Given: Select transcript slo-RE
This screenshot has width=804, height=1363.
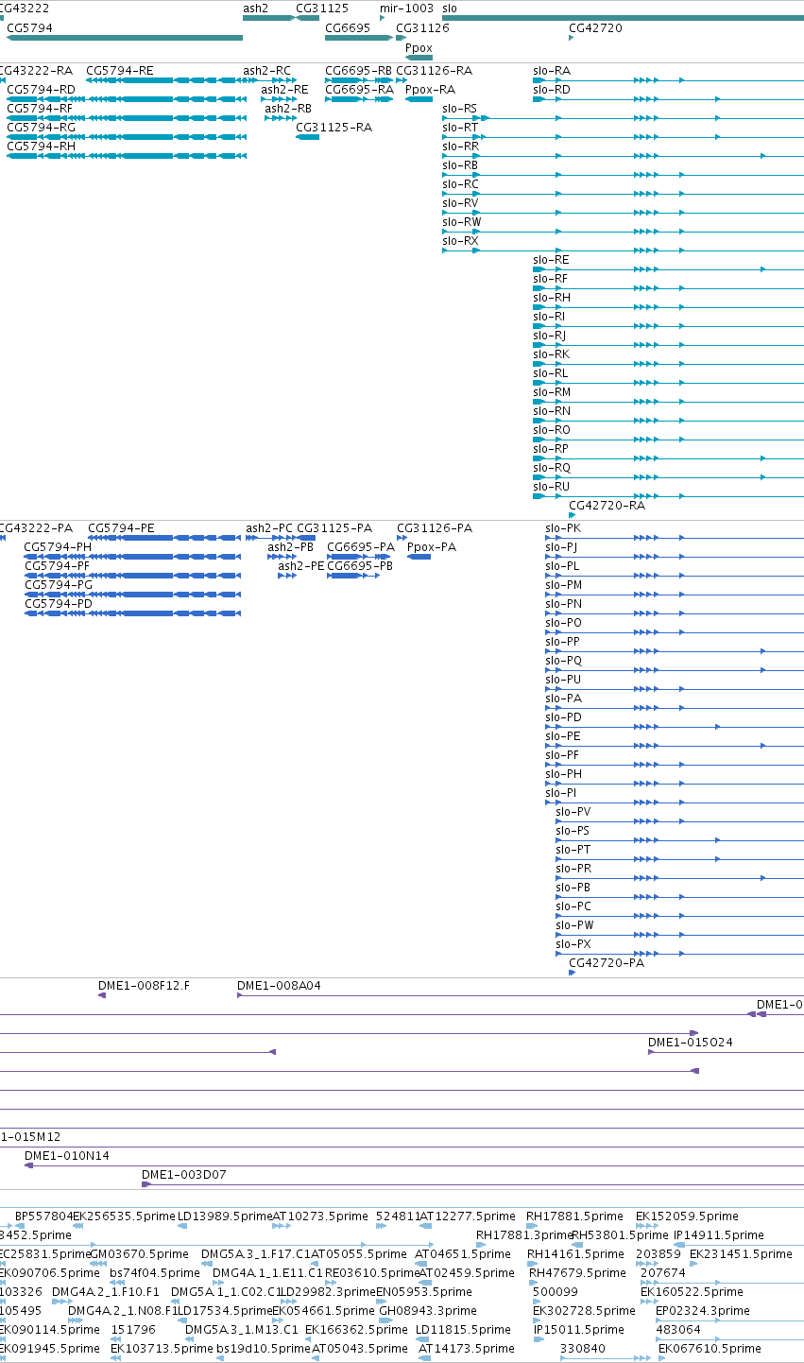Looking at the screenshot, I should click(x=551, y=260).
